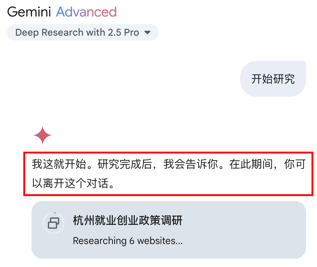Viewport: 317px width, 267px height.
Task: Click the purple progress dot on spinner
Action: (55, 213)
